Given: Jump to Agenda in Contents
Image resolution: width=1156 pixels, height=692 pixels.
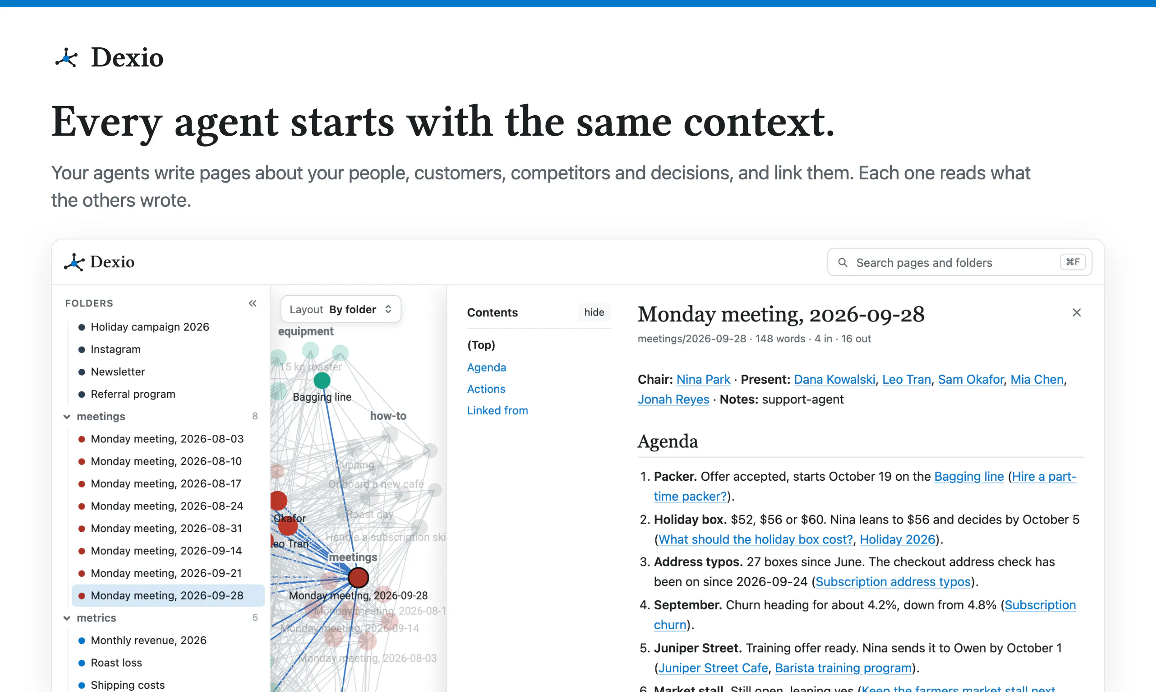Looking at the screenshot, I should point(486,367).
